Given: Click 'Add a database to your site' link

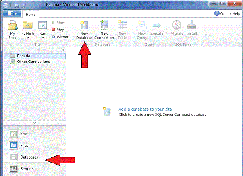Looking at the screenshot, I should [145, 109].
